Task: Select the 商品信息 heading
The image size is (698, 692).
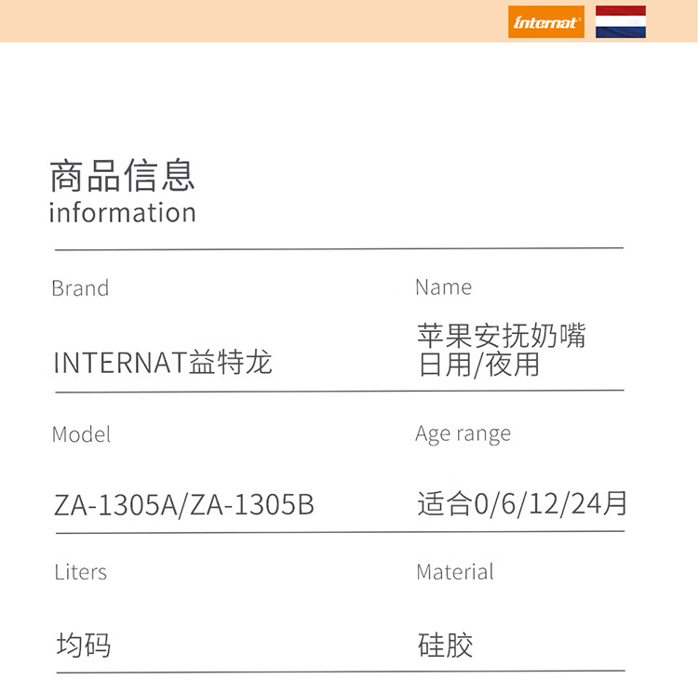Action: point(123,176)
